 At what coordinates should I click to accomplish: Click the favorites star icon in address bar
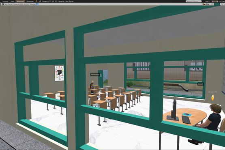[x=212, y=4]
